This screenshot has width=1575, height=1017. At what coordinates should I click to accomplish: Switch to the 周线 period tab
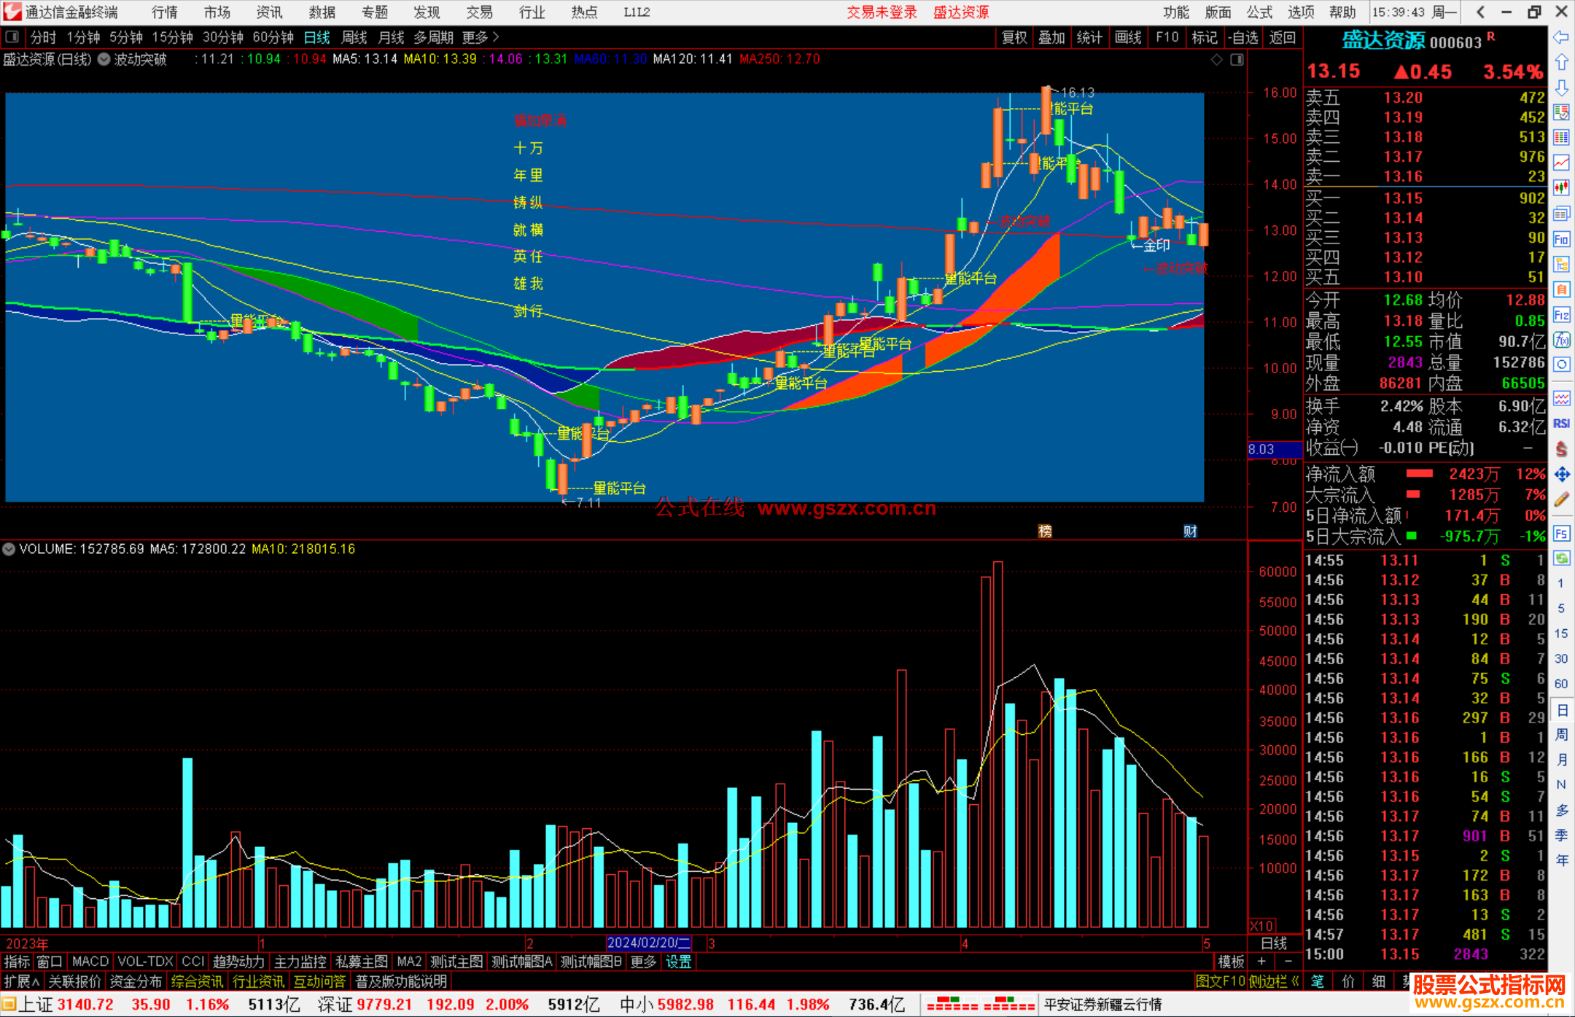coord(354,37)
